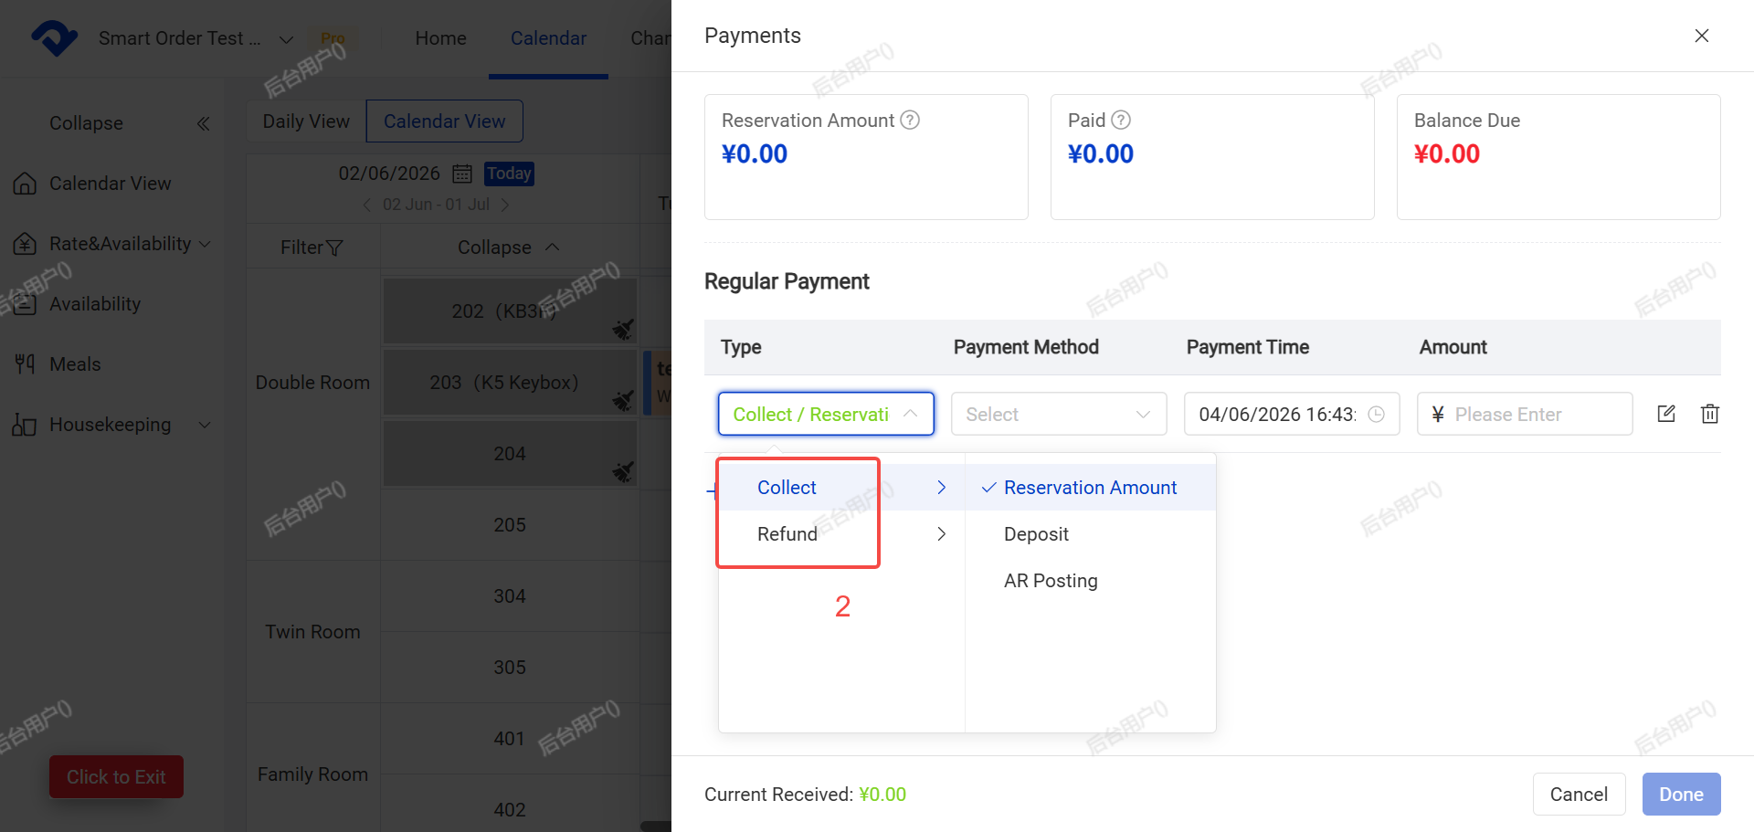Delete the payment row with trash icon
This screenshot has width=1754, height=832.
coord(1710,414)
